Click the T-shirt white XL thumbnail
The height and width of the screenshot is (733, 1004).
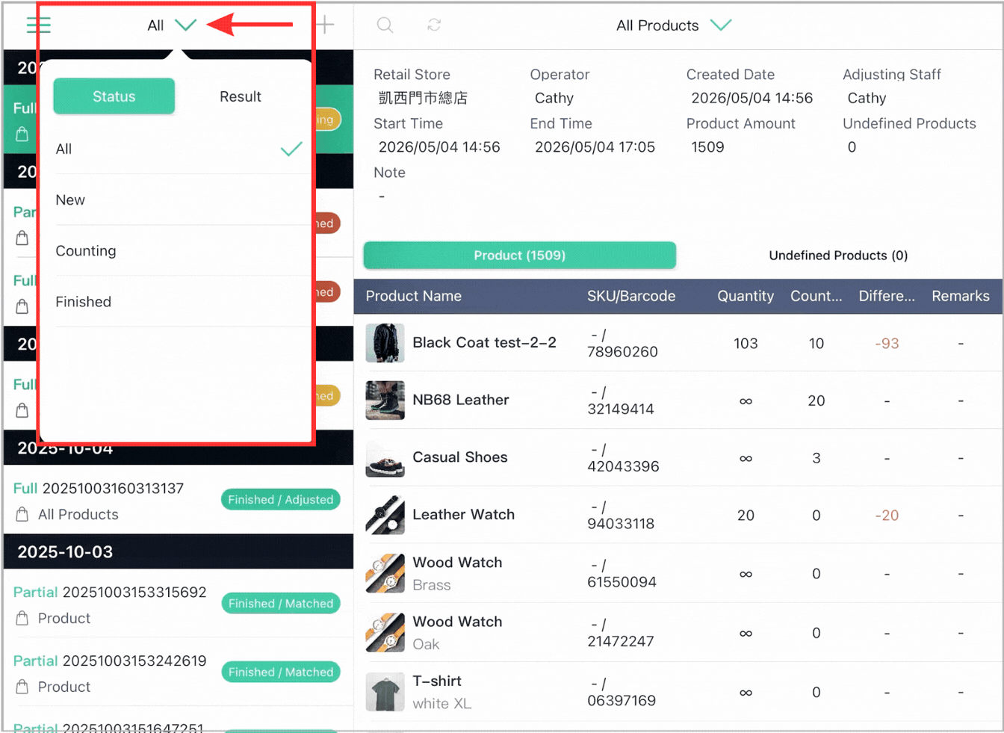385,692
